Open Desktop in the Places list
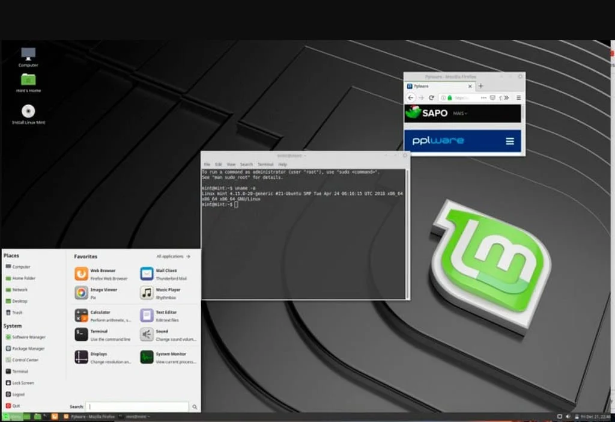The width and height of the screenshot is (615, 422). (x=16, y=301)
